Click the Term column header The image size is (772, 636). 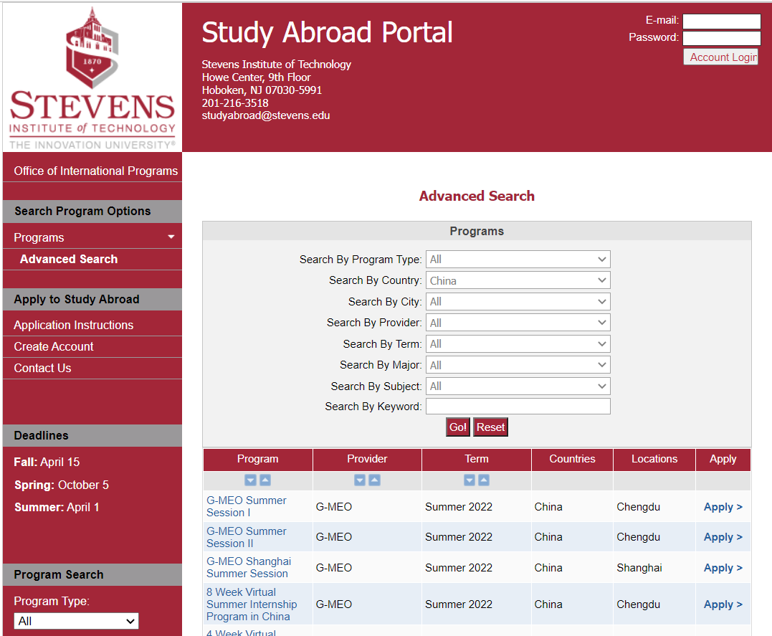(477, 459)
